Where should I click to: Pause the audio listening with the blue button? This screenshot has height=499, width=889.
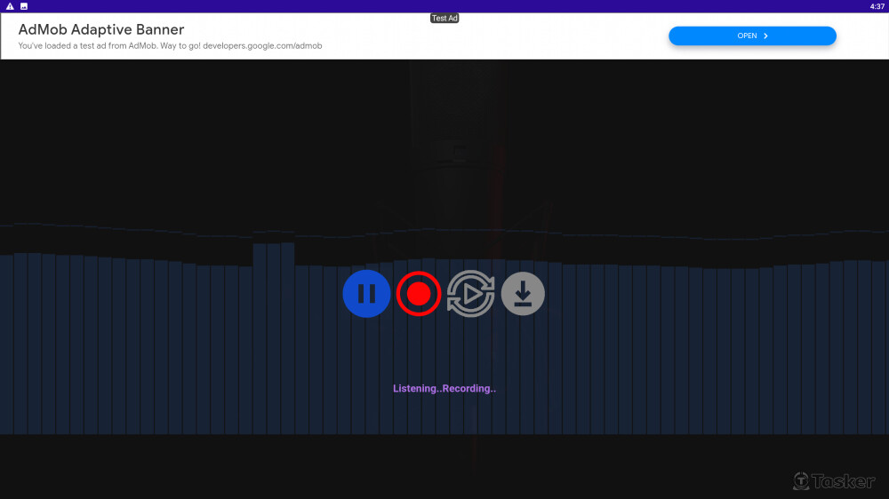(x=366, y=294)
